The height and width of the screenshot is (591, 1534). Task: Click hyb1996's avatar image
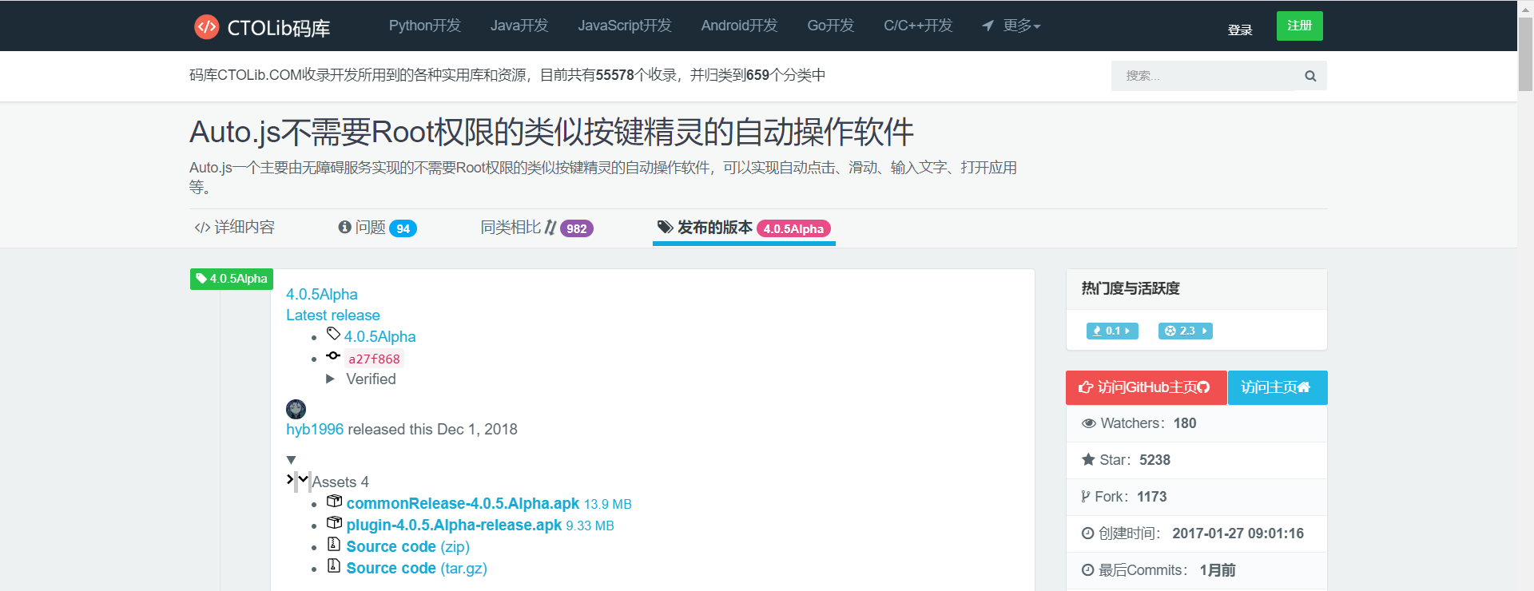[x=296, y=409]
